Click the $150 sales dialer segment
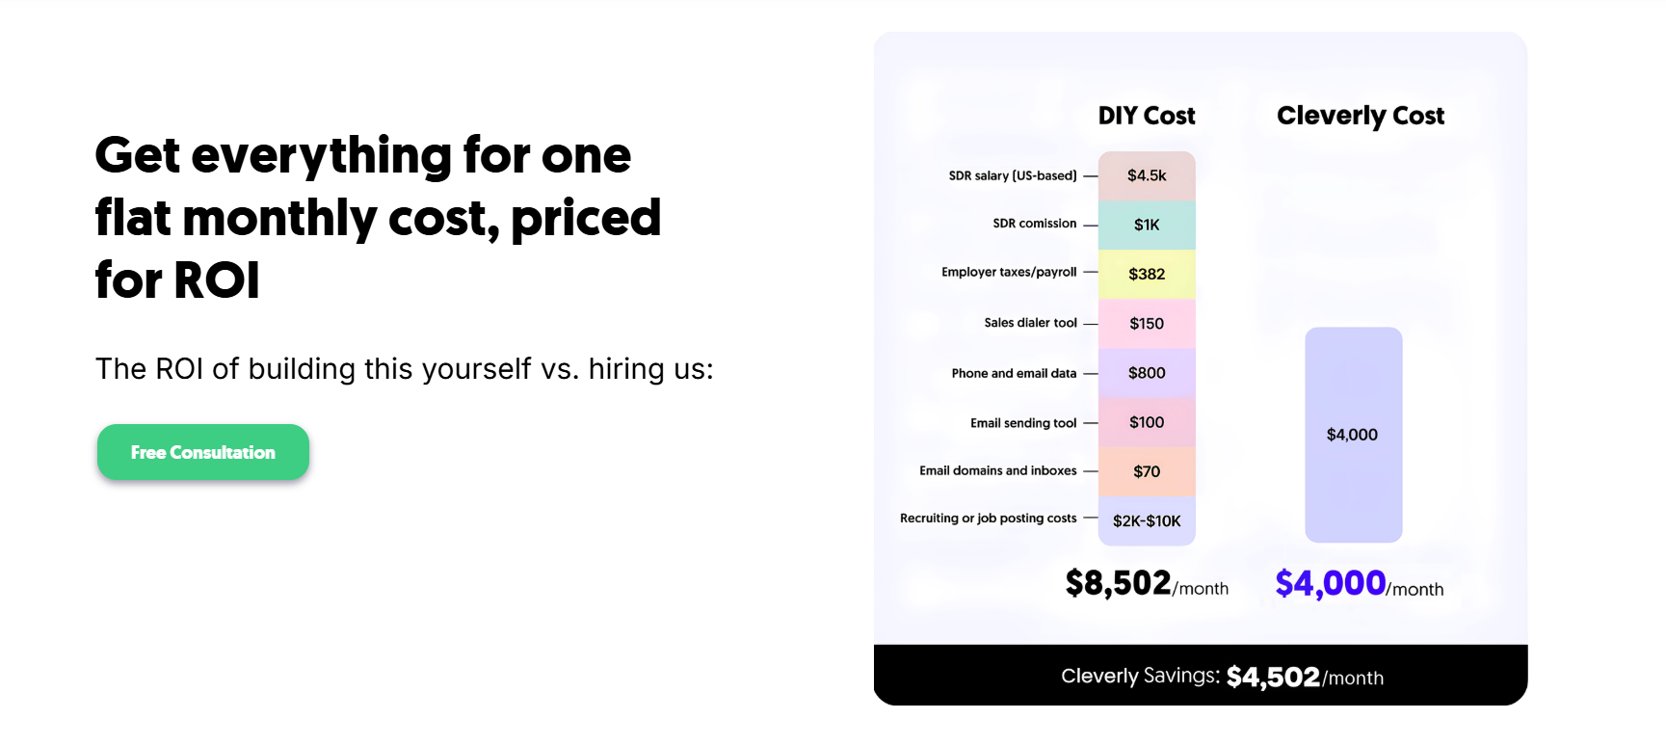 1147,323
